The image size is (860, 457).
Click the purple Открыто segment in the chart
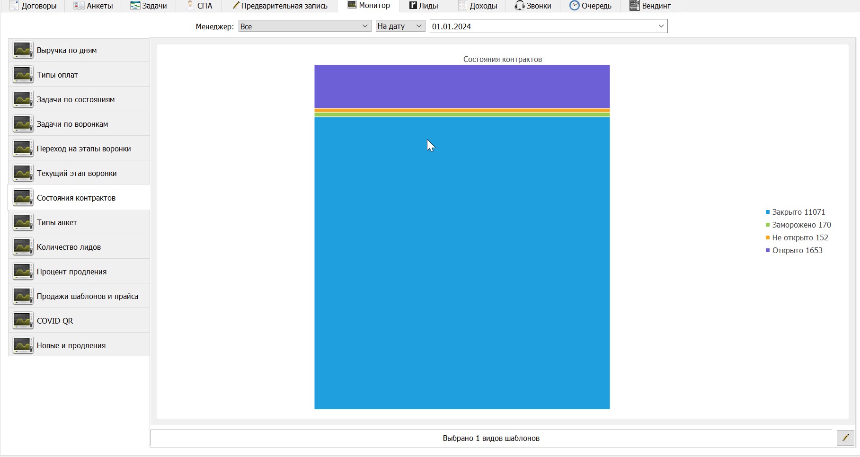[x=462, y=87]
